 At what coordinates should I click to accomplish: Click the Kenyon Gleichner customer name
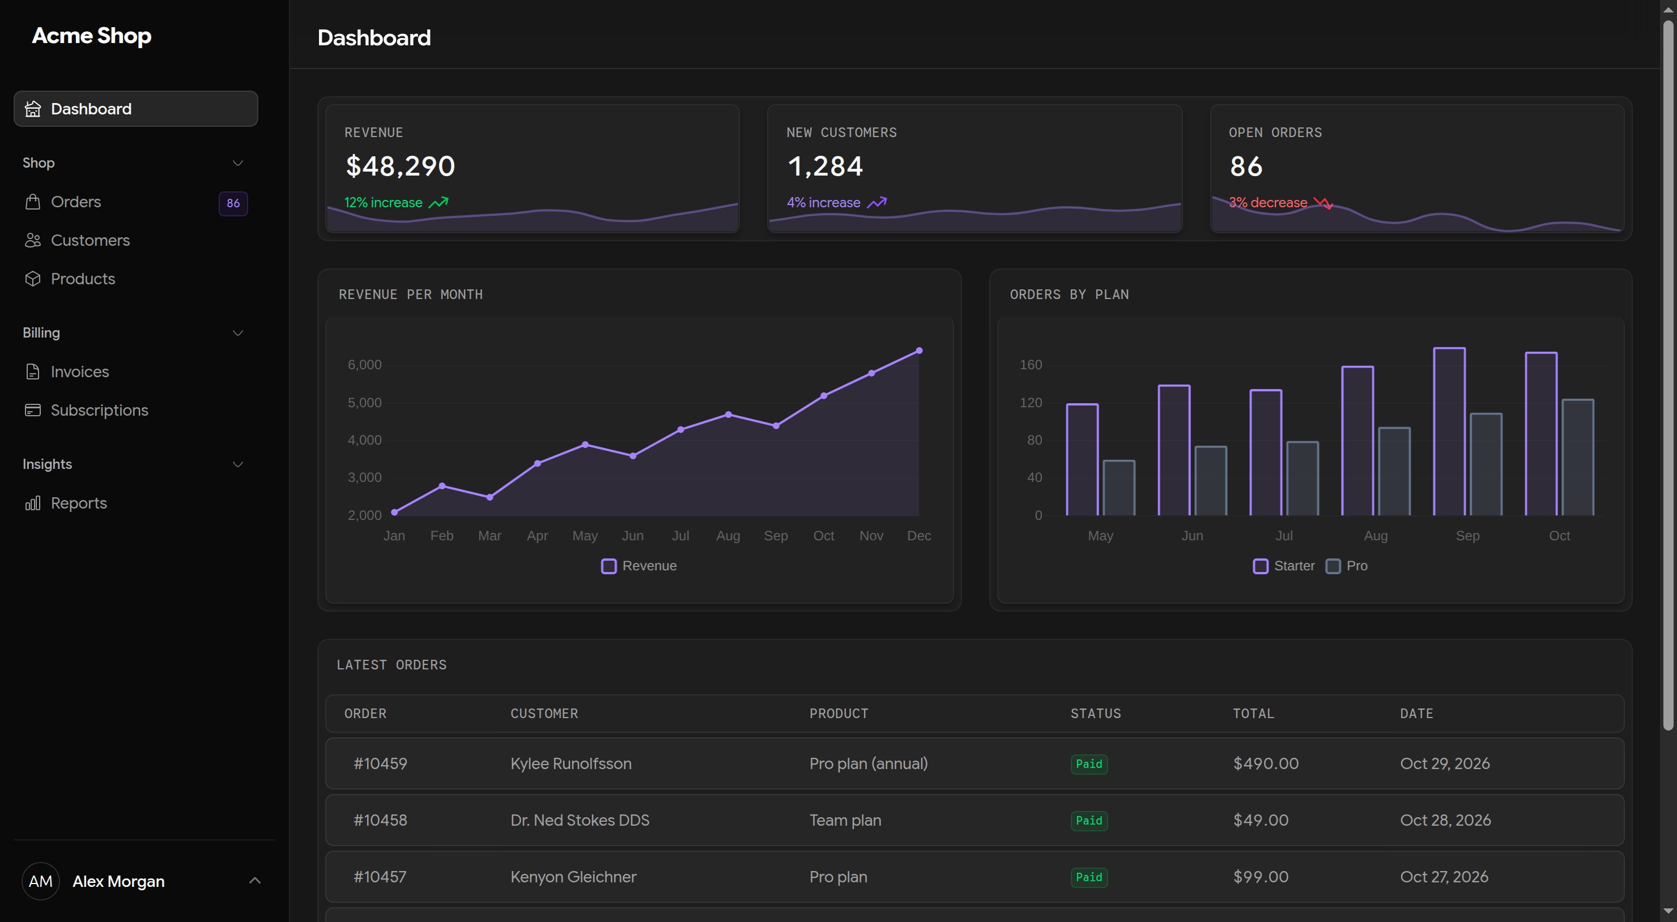(x=573, y=877)
